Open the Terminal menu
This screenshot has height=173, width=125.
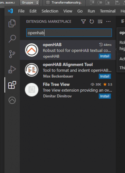click(108, 11)
